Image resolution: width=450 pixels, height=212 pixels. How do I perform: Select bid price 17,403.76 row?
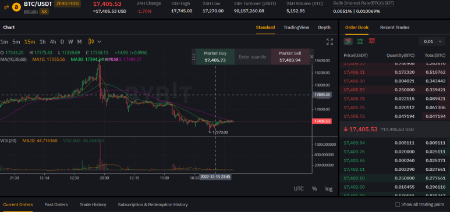395,152
